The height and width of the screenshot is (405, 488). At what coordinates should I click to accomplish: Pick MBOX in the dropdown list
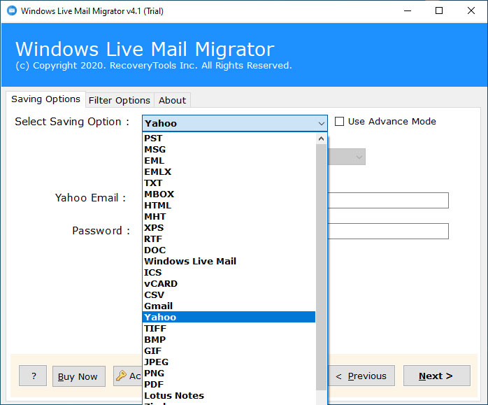(229, 194)
